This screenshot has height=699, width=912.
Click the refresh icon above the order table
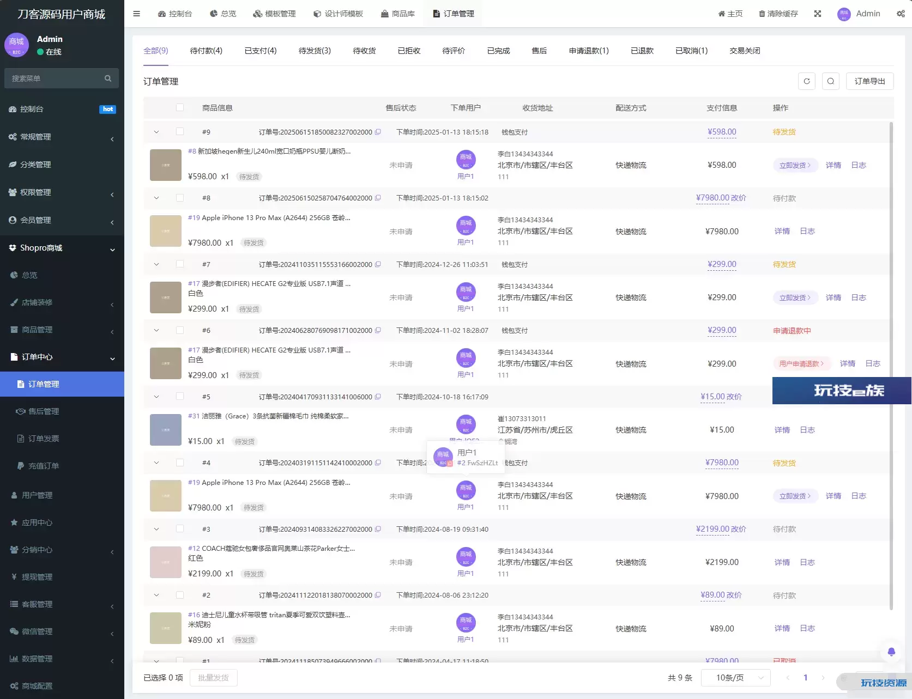click(807, 81)
